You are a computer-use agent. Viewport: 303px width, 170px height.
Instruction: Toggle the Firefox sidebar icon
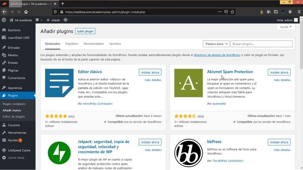[x=276, y=12]
